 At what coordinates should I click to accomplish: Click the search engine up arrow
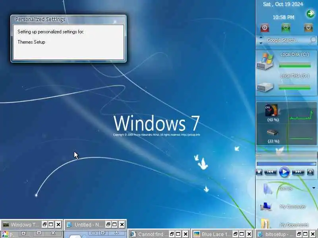pos(261,37)
